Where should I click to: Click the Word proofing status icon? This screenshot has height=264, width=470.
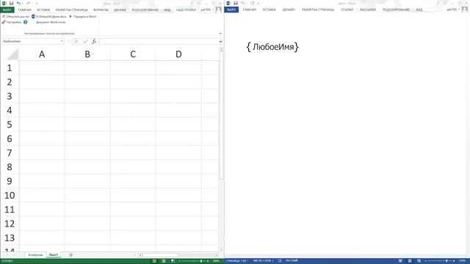(279, 261)
